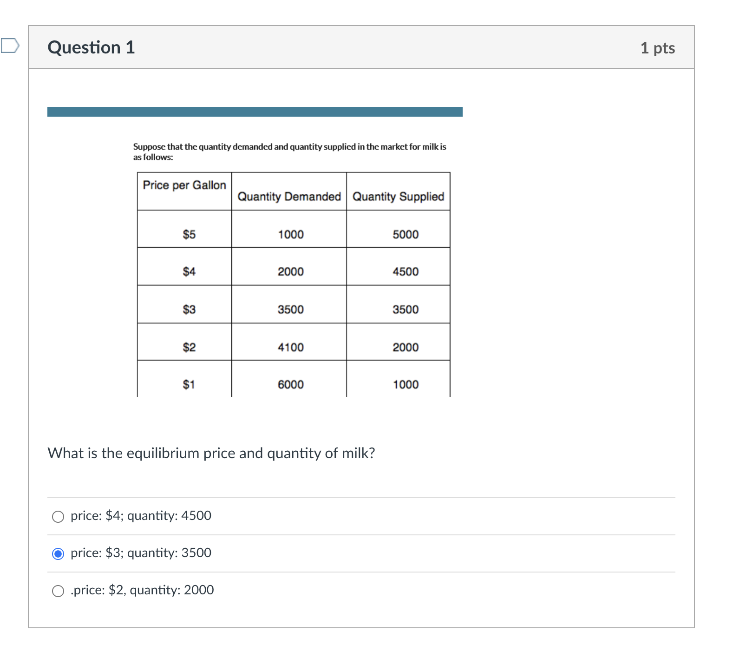Click the equilibrium price question text
This screenshot has width=733, height=645.
click(211, 454)
